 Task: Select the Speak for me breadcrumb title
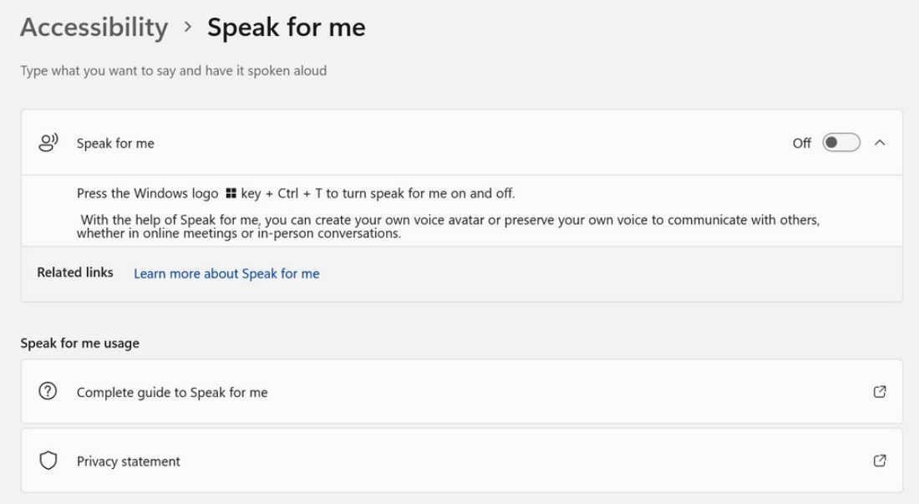(287, 27)
